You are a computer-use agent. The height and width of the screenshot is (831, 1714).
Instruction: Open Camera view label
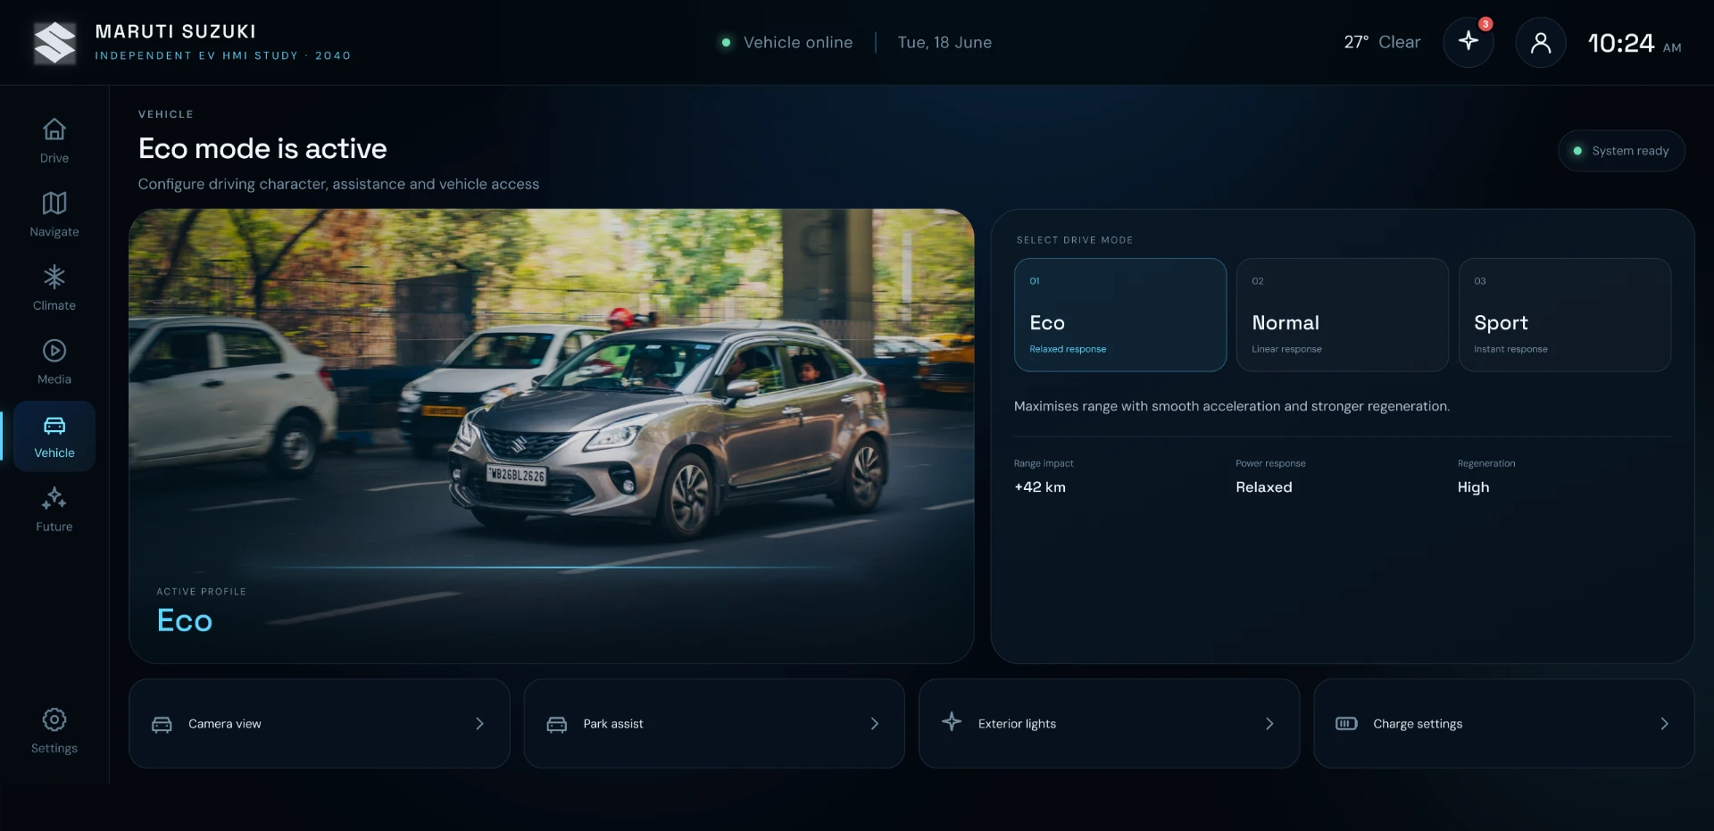pos(225,724)
